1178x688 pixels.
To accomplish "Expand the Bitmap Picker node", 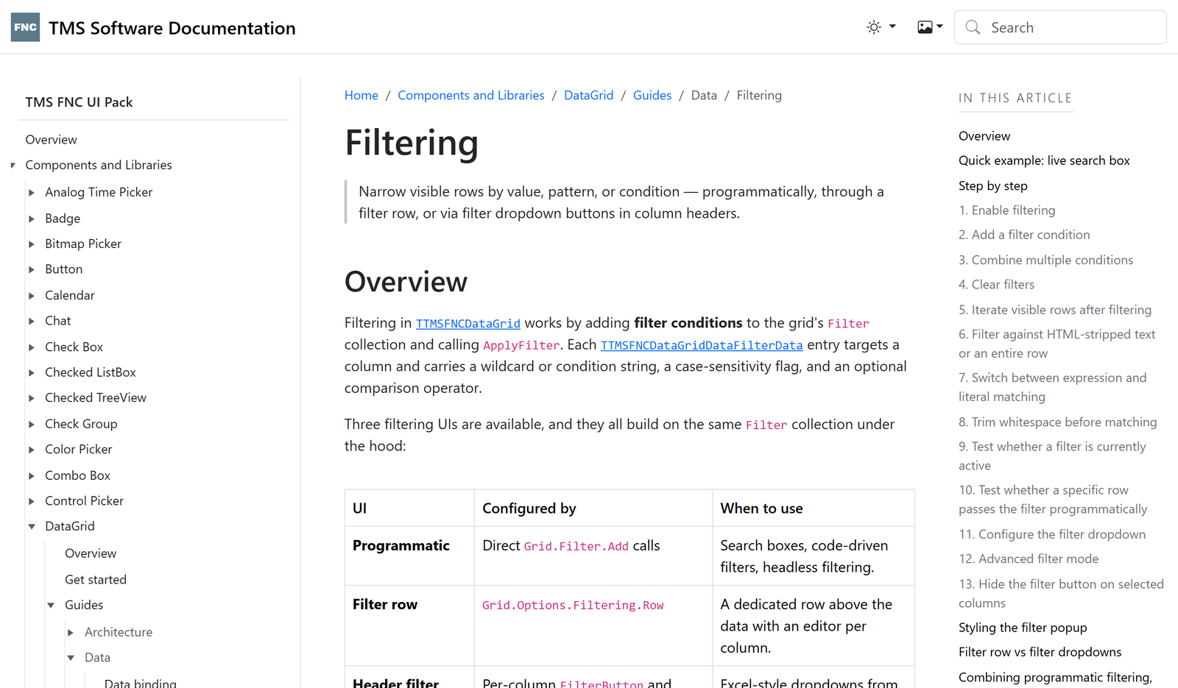I will pyautogui.click(x=32, y=244).
